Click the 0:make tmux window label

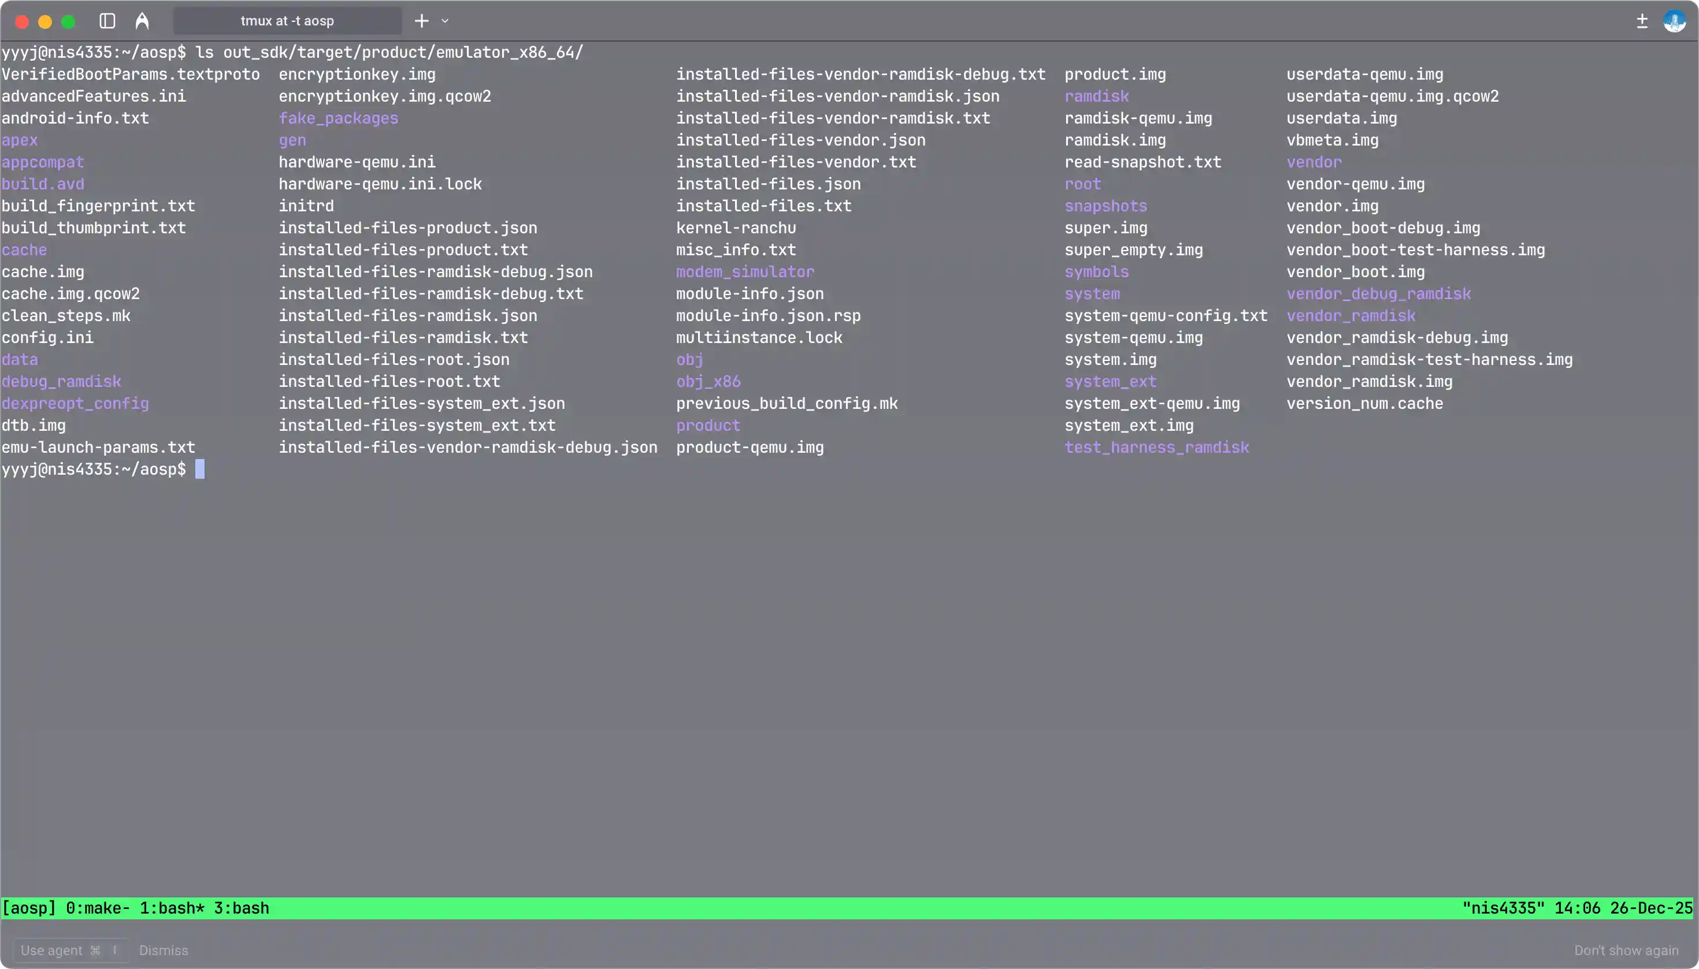[97, 908]
